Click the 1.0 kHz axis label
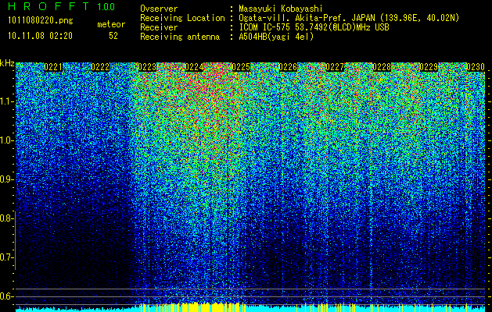 coord(6,140)
